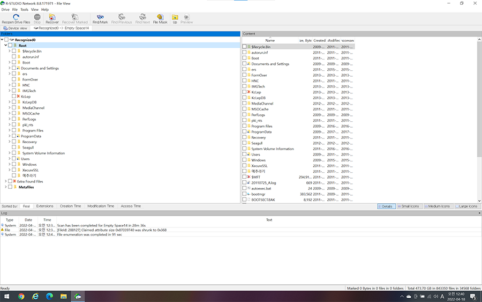The width and height of the screenshot is (482, 302).
Task: Sort by Modification Time
Action: (x=101, y=206)
